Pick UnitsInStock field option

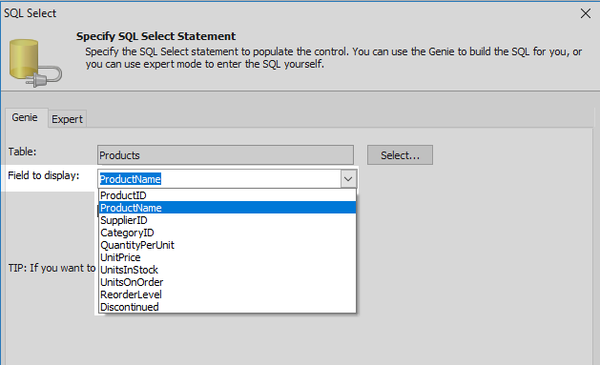227,270
